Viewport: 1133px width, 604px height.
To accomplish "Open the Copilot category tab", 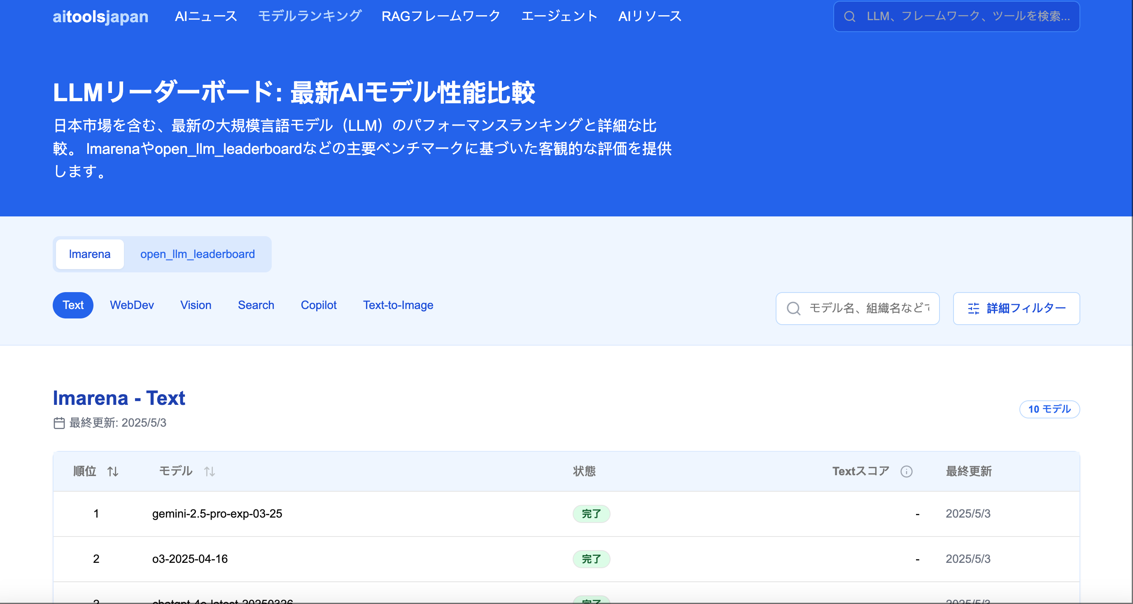I will click(x=318, y=305).
